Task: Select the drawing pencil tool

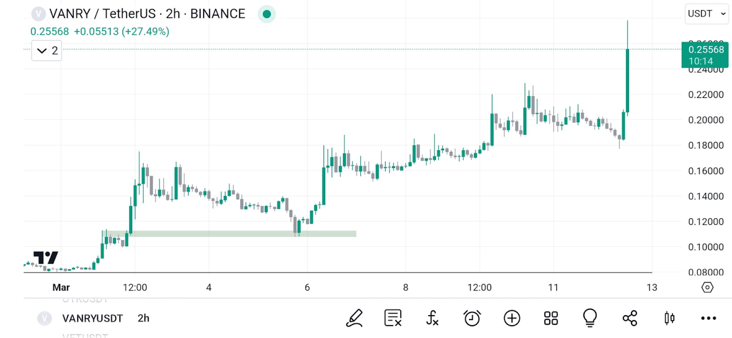Action: tap(354, 318)
